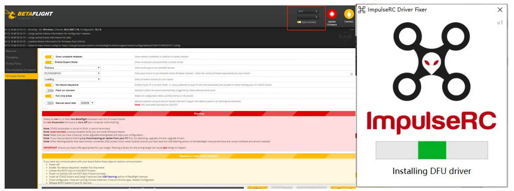Click the 'v1' version label
Image resolution: width=514 pixels, height=191 pixels.
pos(500,23)
